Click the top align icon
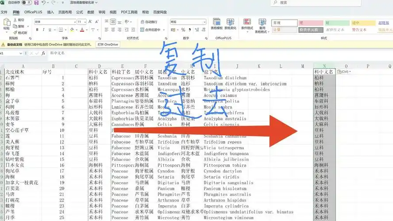The height and width of the screenshot is (221, 393). tap(107, 22)
